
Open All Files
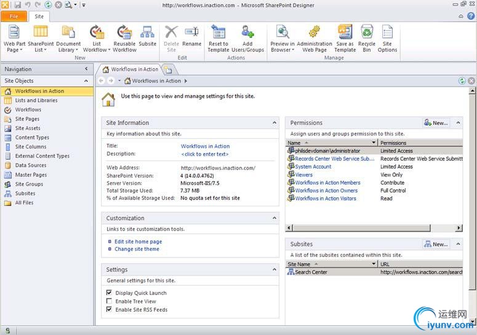(47, 203)
